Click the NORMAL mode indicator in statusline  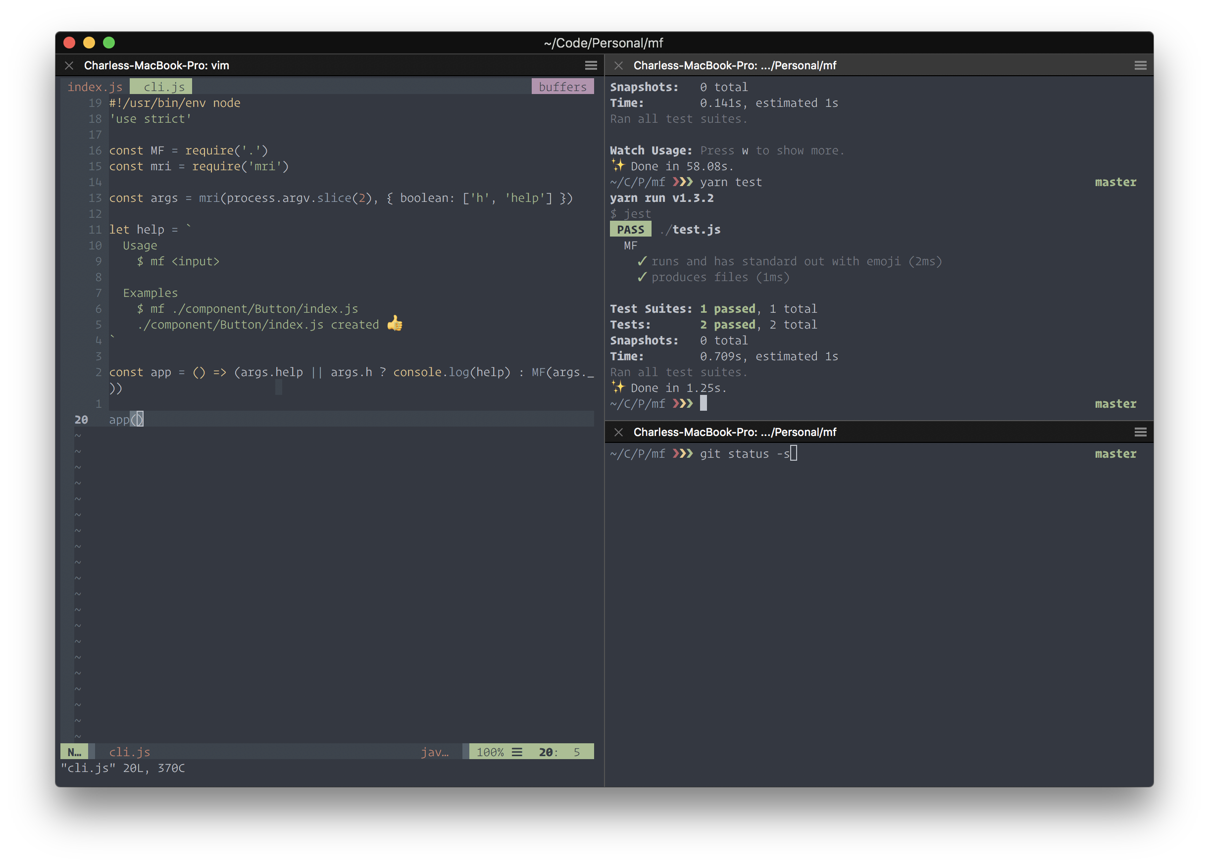click(75, 752)
